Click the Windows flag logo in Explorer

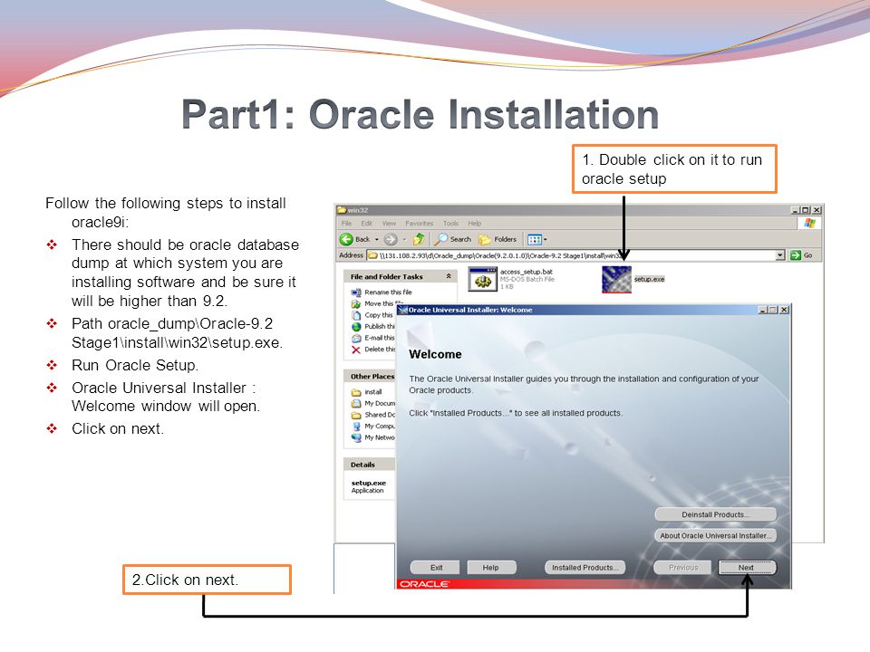[x=809, y=223]
